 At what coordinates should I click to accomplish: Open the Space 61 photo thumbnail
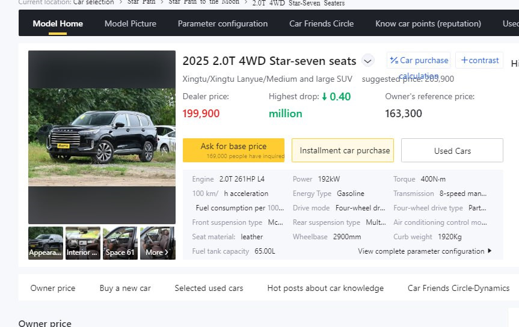click(120, 243)
